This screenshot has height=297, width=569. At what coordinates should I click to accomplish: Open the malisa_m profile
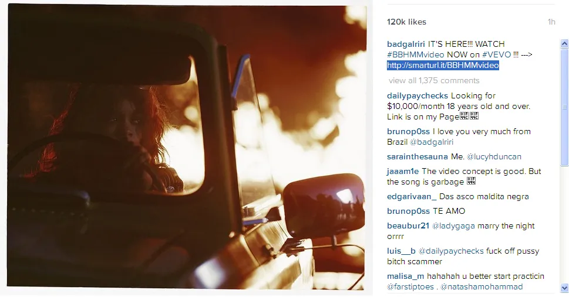406,276
